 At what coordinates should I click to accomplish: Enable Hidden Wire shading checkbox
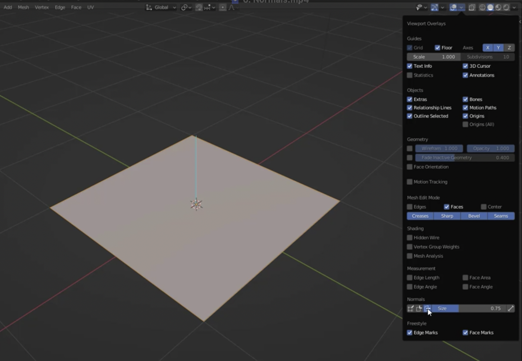click(410, 238)
